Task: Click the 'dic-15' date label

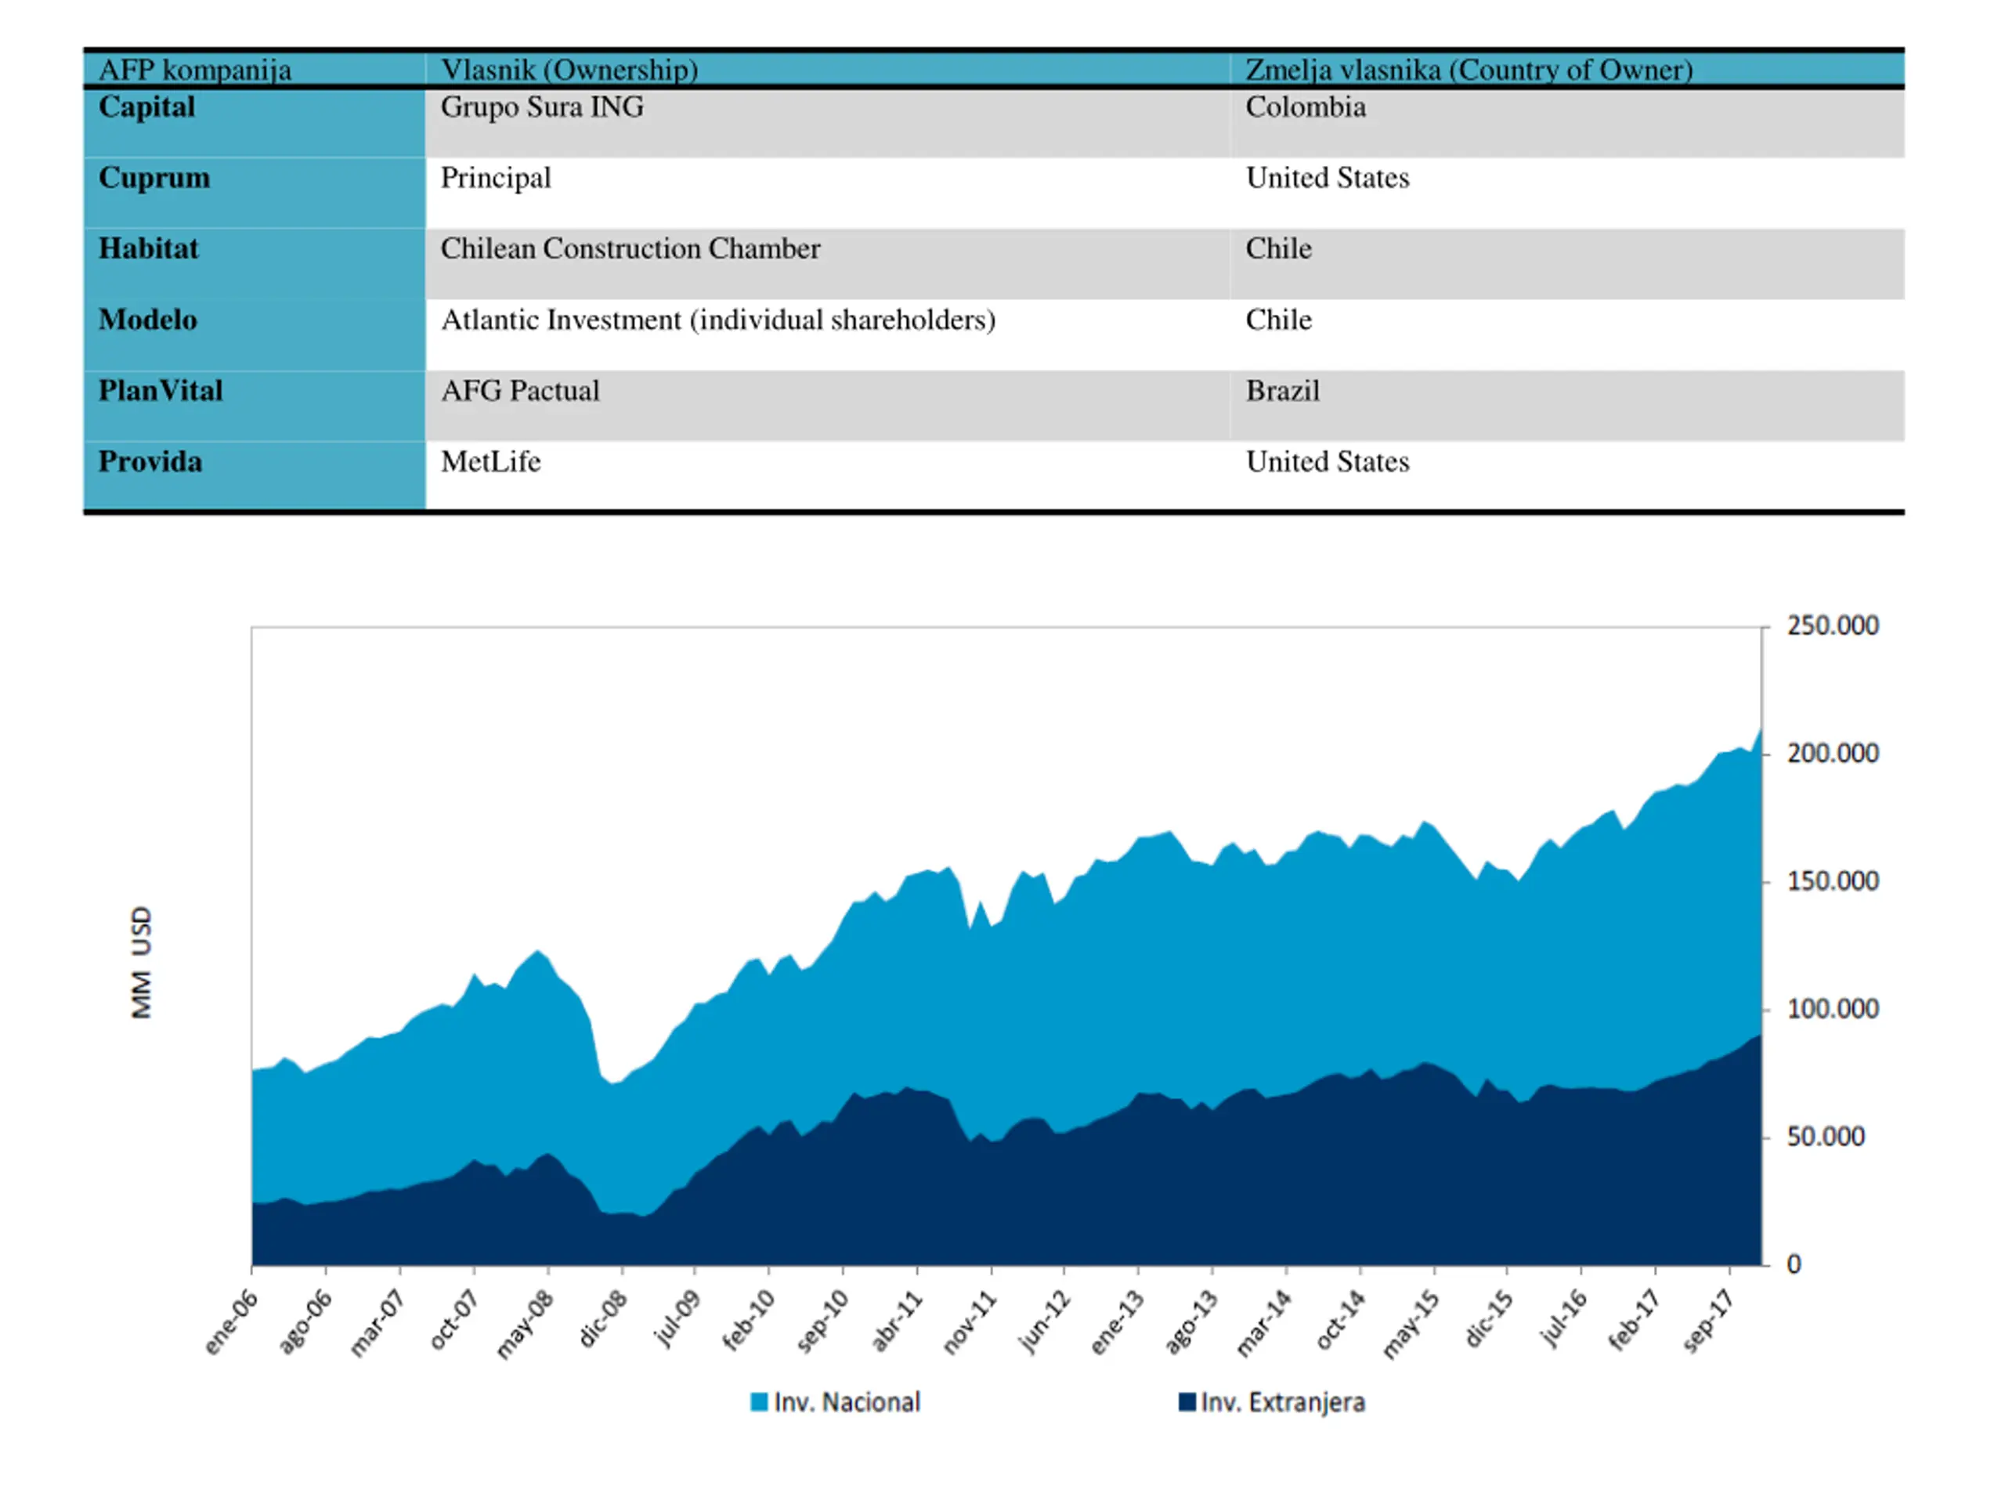Action: coord(1488,1319)
